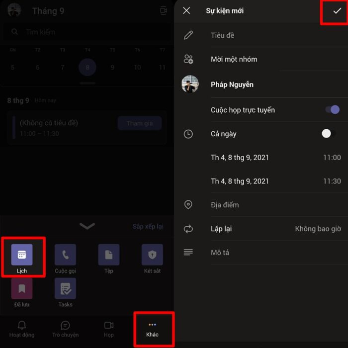The image size is (348, 348).
Task: Tap the repeat arrows icon
Action: pyautogui.click(x=188, y=229)
